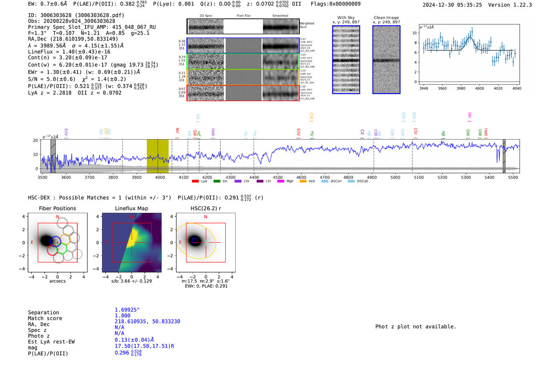The height and width of the screenshot is (381, 560).
Task: Click the red Lyα legend swatch
Action: tap(195, 181)
